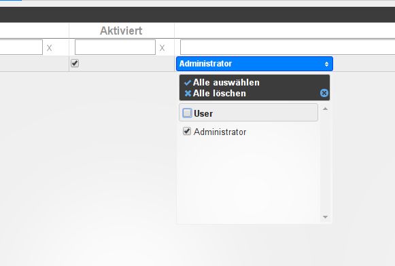Select the Alle auswählen option
The image size is (395, 266).
226,83
